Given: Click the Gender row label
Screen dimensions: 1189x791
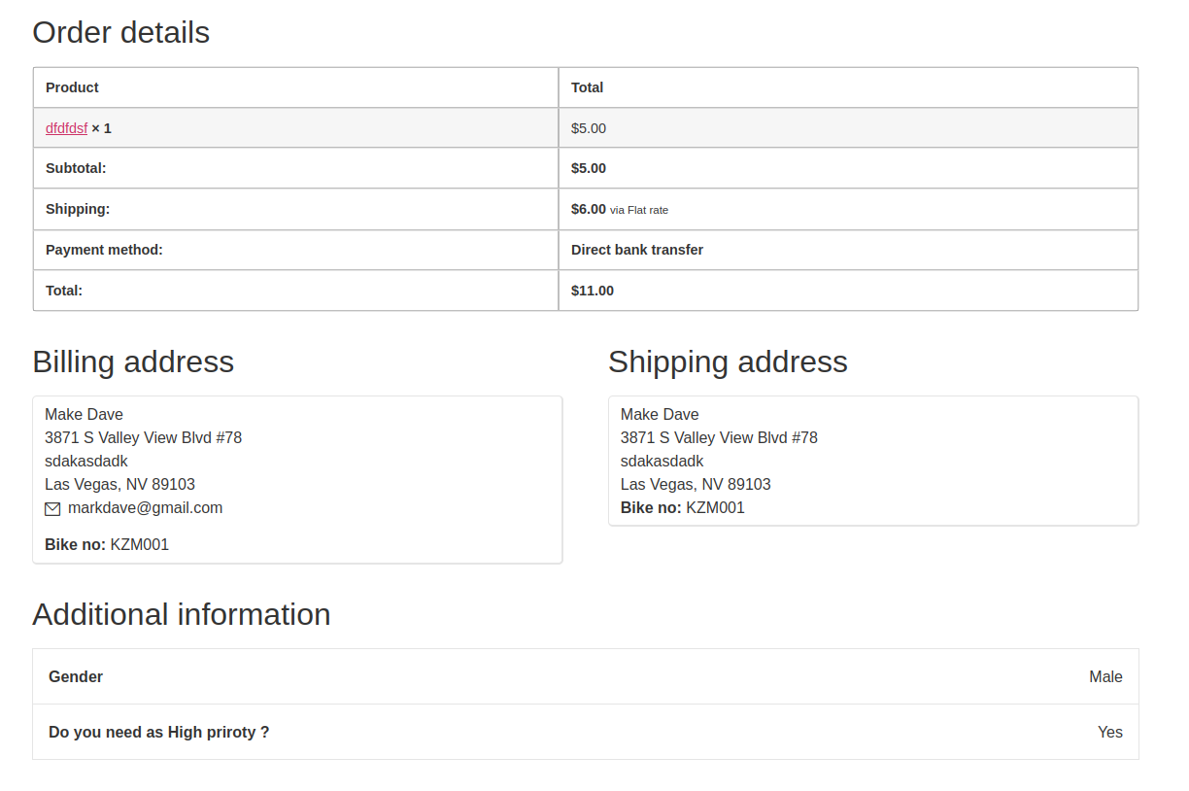Looking at the screenshot, I should (x=76, y=677).
